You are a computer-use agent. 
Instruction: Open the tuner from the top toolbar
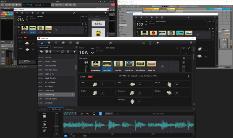pos(111,43)
